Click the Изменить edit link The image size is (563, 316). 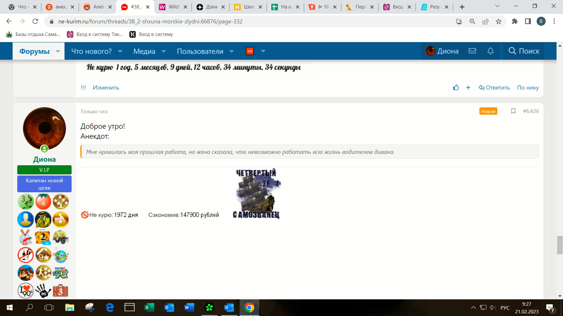[106, 87]
